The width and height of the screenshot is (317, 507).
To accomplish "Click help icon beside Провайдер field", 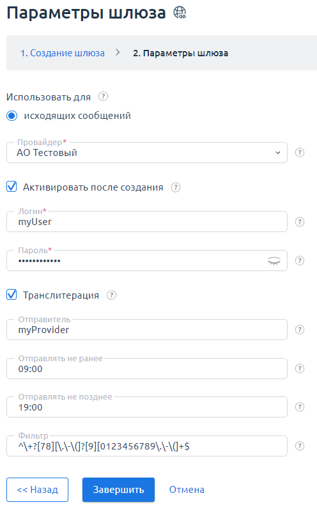I will (x=300, y=153).
